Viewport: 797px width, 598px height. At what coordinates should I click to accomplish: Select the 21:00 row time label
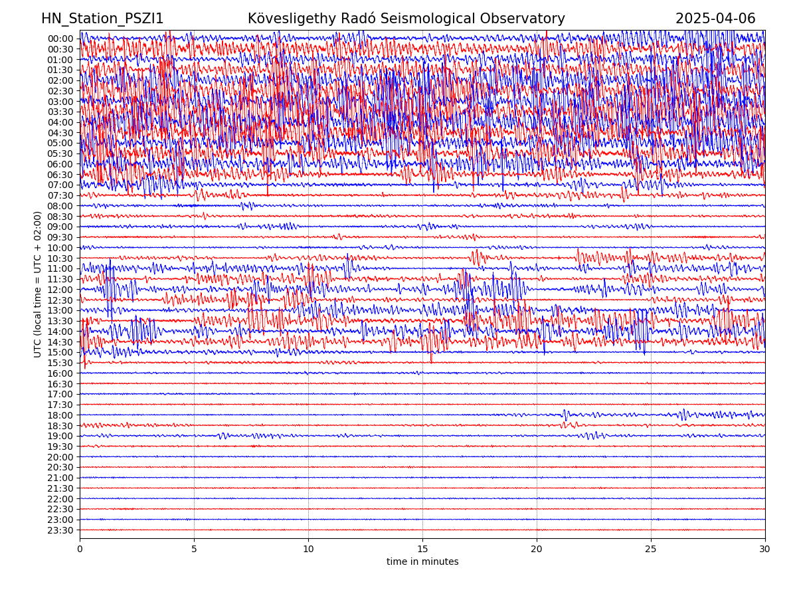point(60,478)
